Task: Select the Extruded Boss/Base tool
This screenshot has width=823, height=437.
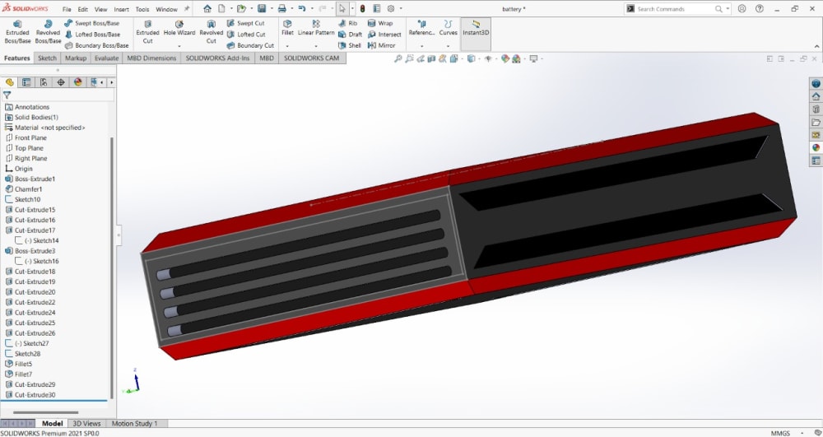Action: (x=16, y=32)
